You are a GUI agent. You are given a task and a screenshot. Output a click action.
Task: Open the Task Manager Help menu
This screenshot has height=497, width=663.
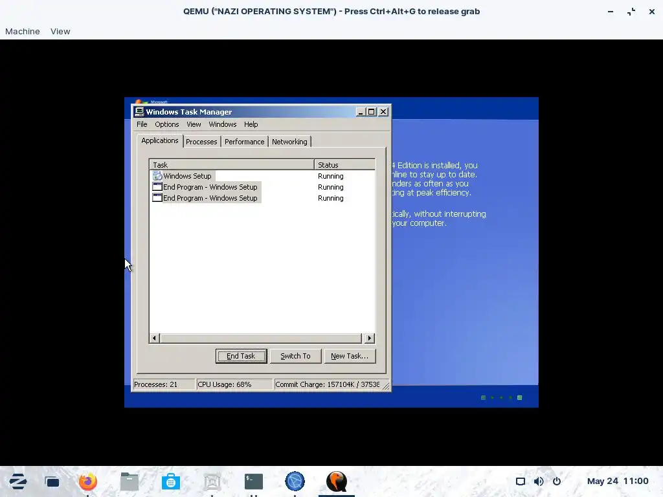251,124
